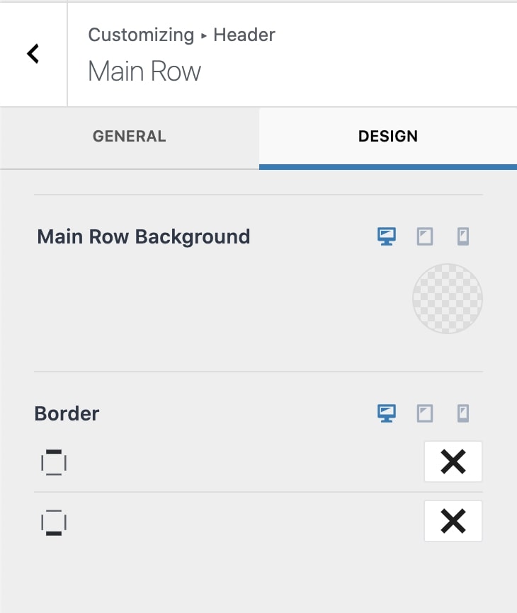The width and height of the screenshot is (517, 613).
Task: Select mobile view for Main Row Background
Action: pyautogui.click(x=463, y=236)
